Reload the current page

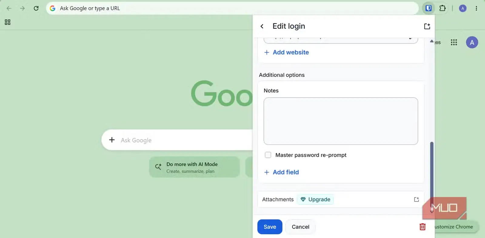pos(36,8)
